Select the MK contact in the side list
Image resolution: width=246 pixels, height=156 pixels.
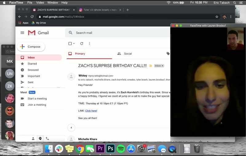tap(10, 61)
